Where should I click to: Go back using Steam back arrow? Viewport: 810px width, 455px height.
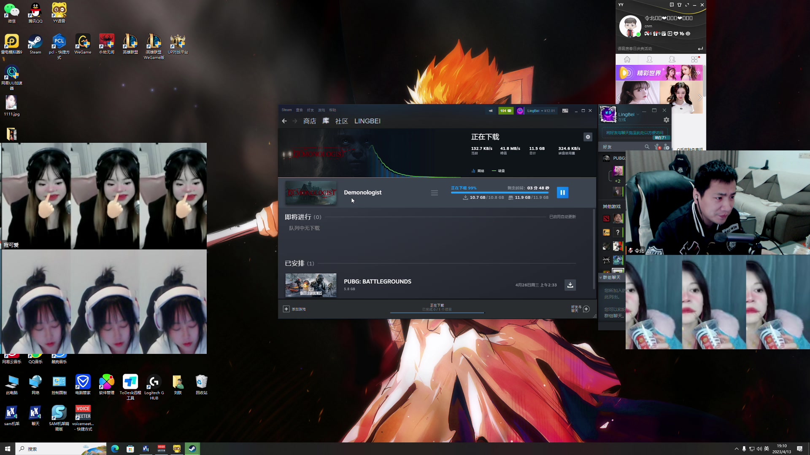(x=284, y=121)
